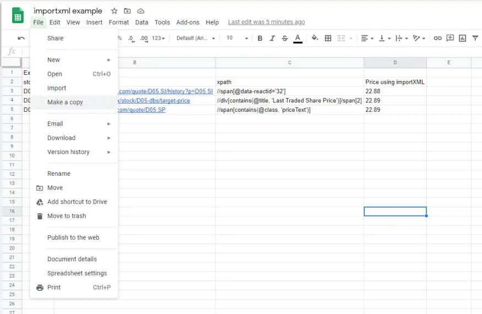Open the Insert menu

tap(94, 23)
